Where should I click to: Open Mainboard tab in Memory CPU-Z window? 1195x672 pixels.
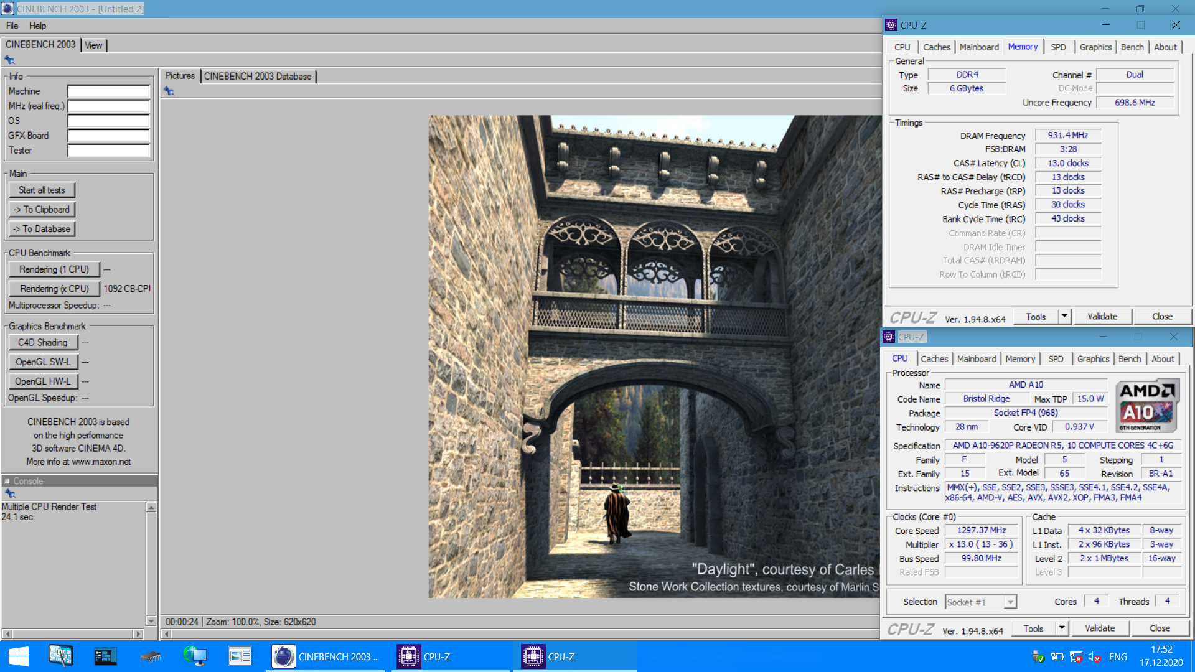click(x=979, y=47)
